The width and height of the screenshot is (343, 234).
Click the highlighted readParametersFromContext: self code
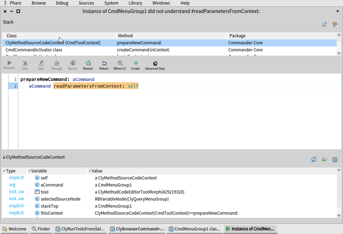(x=96, y=86)
